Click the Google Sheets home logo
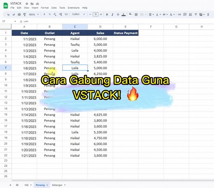 6,6
